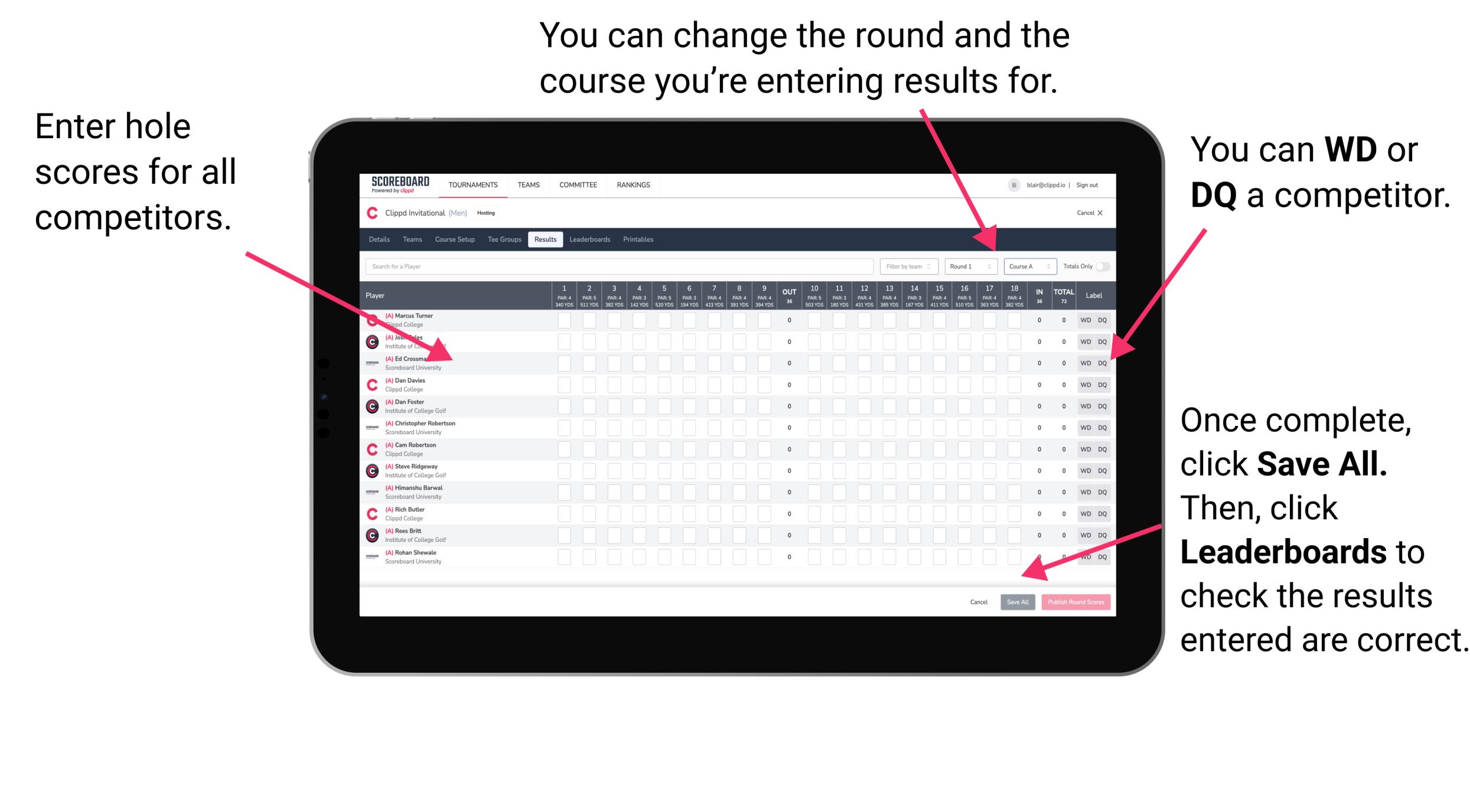Search for a player input field
1470x791 pixels.
(618, 266)
